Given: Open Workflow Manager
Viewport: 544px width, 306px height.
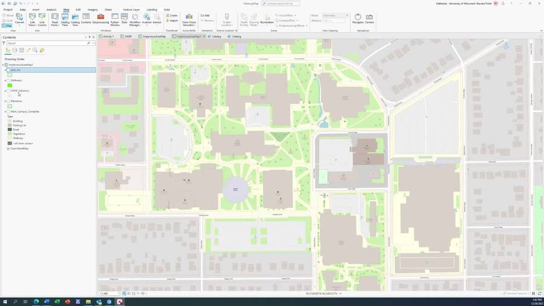Looking at the screenshot, I should point(135,20).
